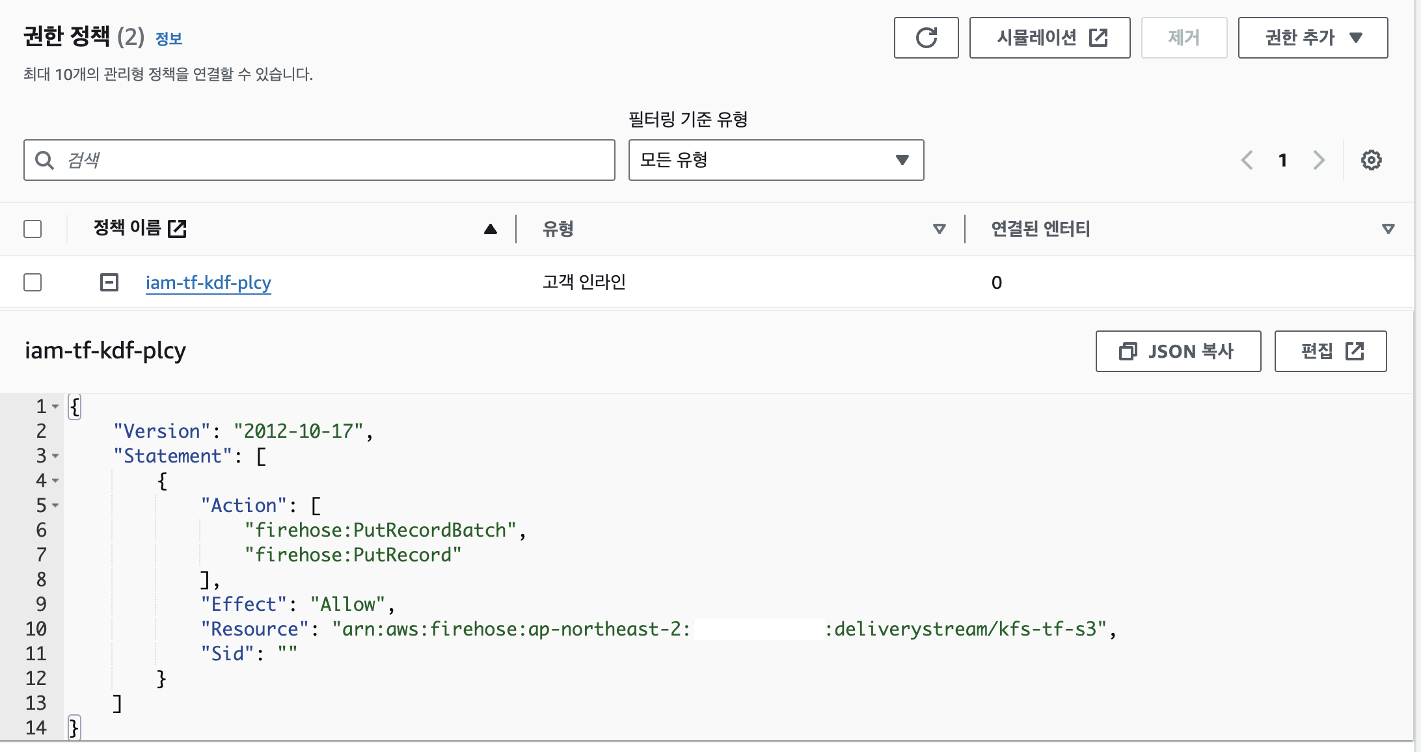This screenshot has height=752, width=1421.
Task: Click the 정보 info link
Action: [x=169, y=39]
